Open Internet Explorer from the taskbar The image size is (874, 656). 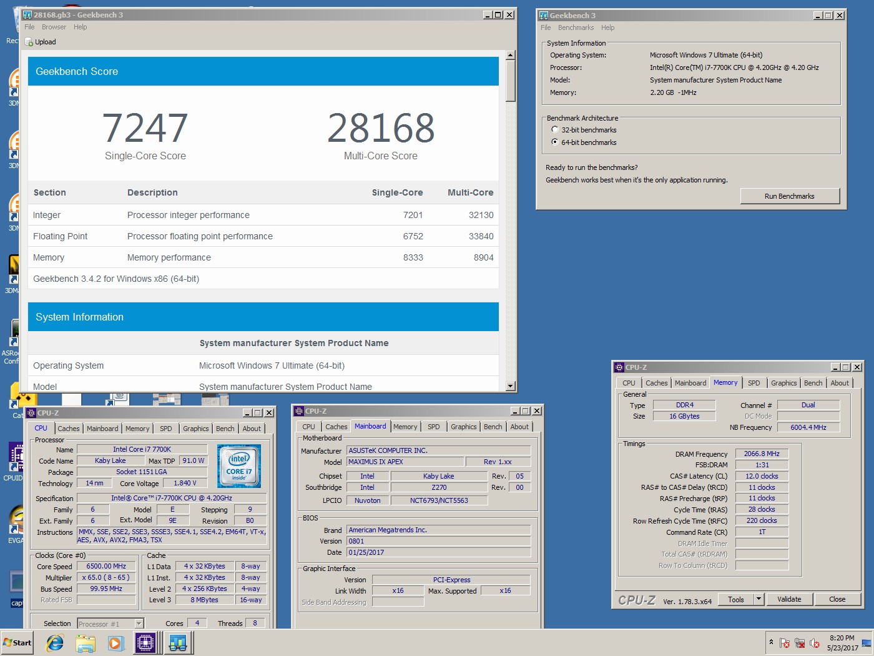pyautogui.click(x=55, y=643)
